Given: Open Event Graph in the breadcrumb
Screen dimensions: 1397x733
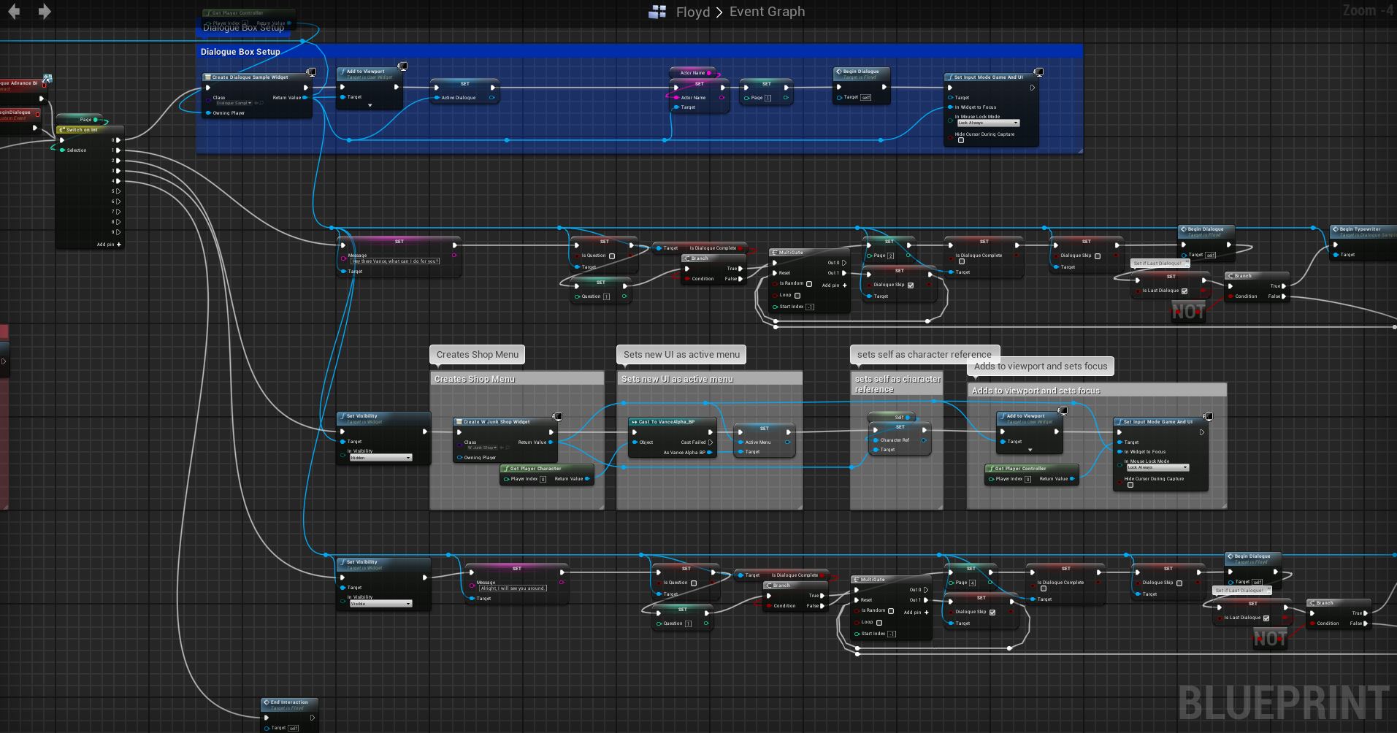Looking at the screenshot, I should pyautogui.click(x=767, y=12).
